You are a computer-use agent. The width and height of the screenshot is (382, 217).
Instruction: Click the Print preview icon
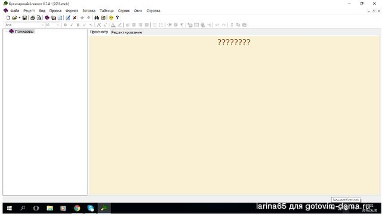[39, 18]
